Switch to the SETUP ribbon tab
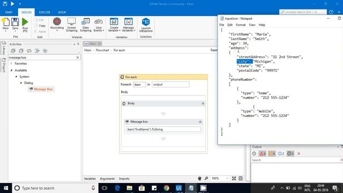Screen dimensions: 343x193 click(62, 12)
